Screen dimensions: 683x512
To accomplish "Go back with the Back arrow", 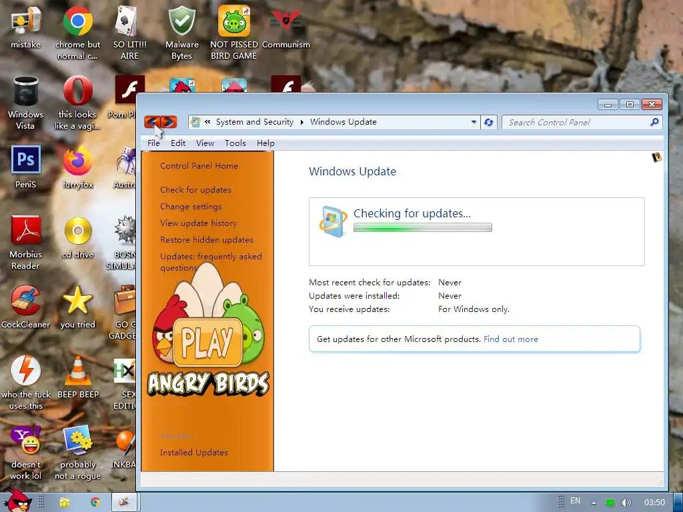I will click(x=152, y=122).
